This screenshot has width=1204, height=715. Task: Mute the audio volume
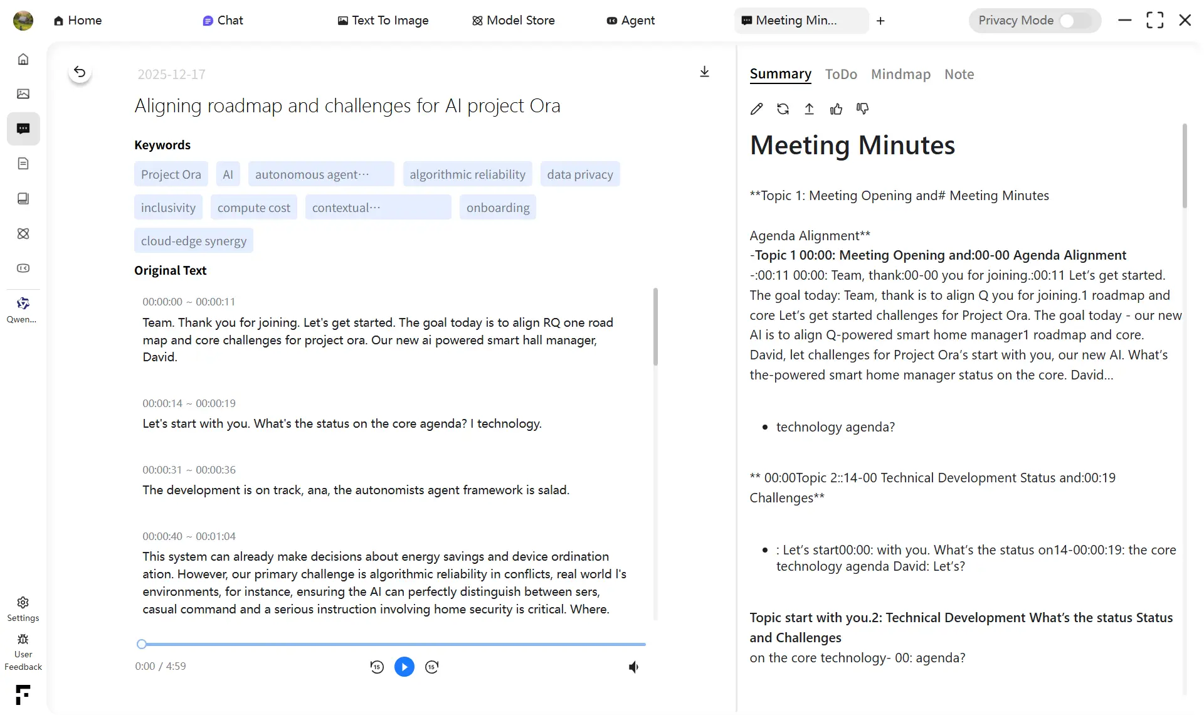(633, 667)
